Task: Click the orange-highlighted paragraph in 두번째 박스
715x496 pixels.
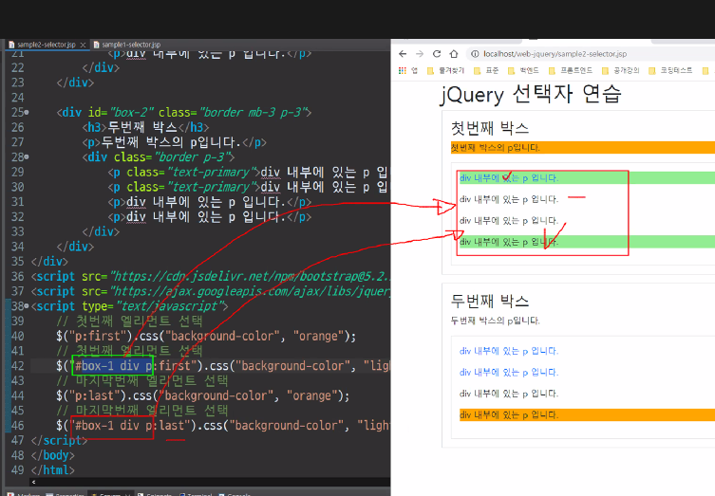Action: click(x=588, y=415)
